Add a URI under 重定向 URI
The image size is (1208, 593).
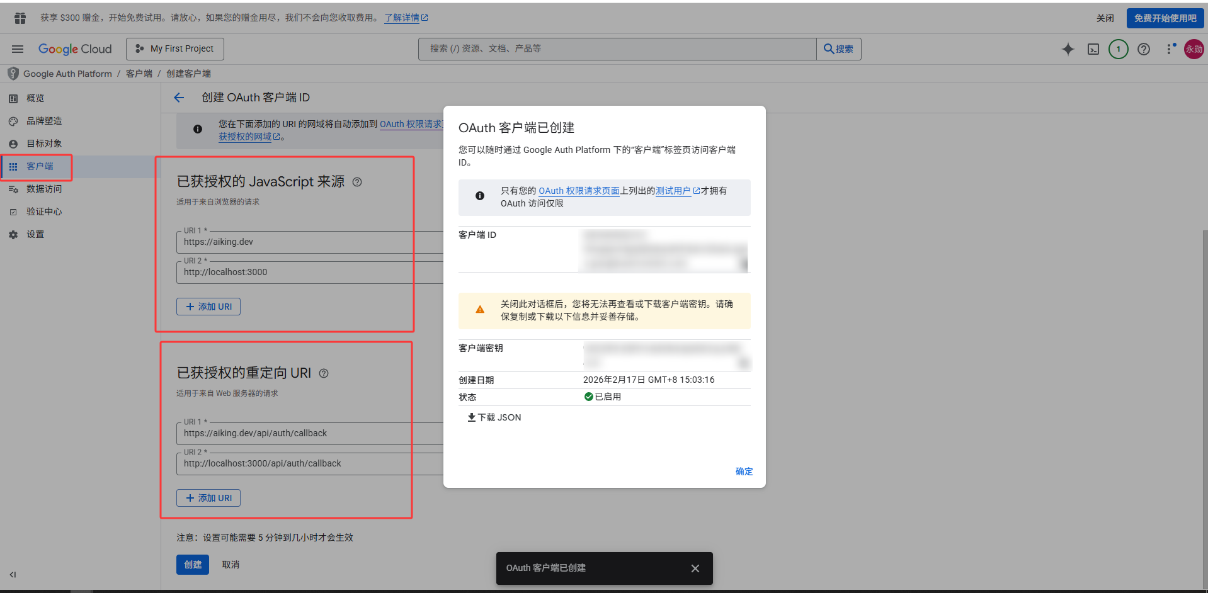(x=208, y=498)
